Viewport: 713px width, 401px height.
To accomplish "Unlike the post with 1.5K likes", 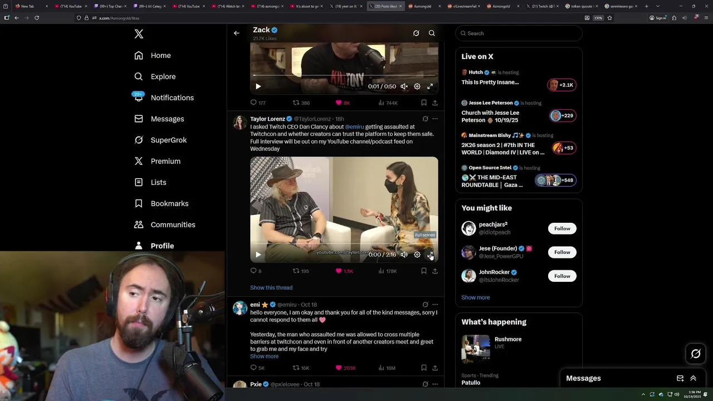I will click(344, 271).
